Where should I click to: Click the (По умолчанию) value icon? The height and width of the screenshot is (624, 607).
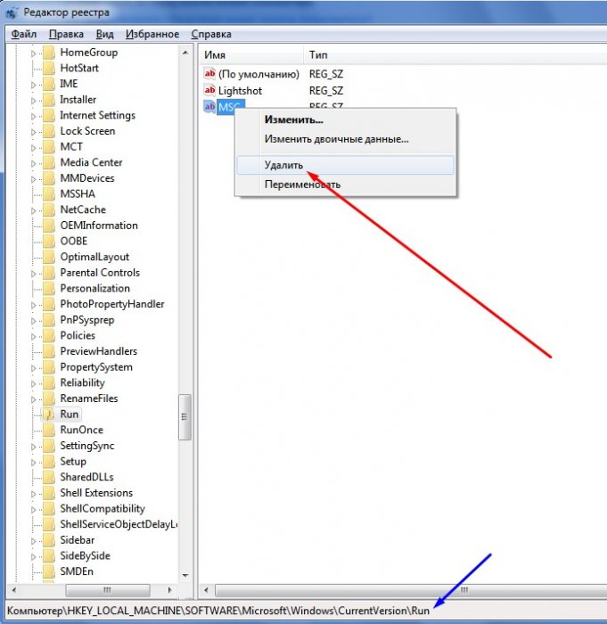(210, 74)
